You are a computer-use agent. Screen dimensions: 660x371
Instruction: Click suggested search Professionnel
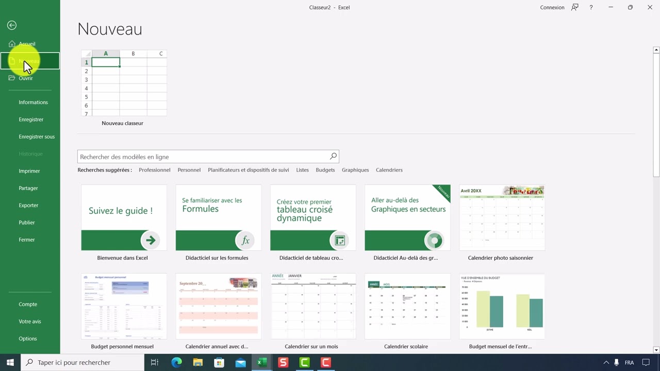pos(154,170)
